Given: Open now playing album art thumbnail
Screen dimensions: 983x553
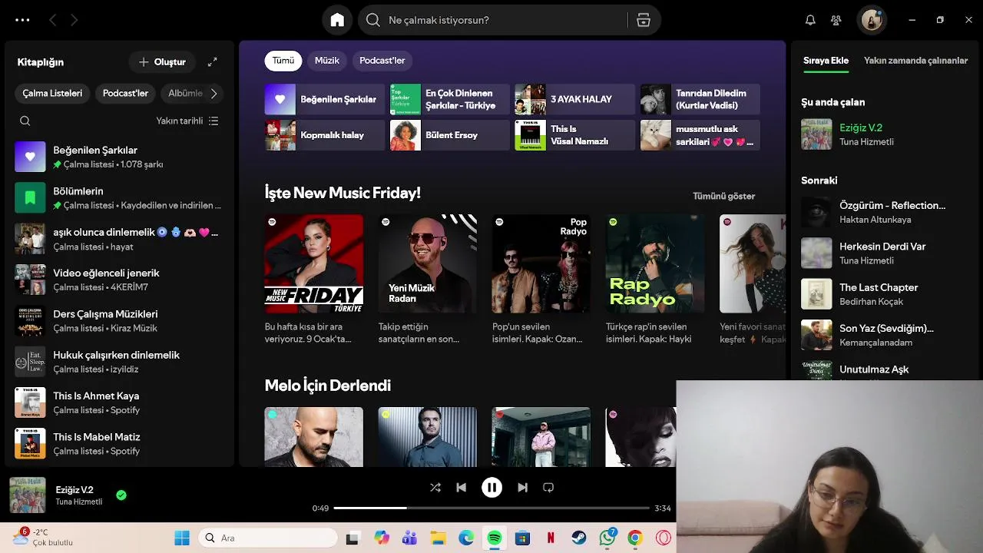Looking at the screenshot, I should 28,495.
